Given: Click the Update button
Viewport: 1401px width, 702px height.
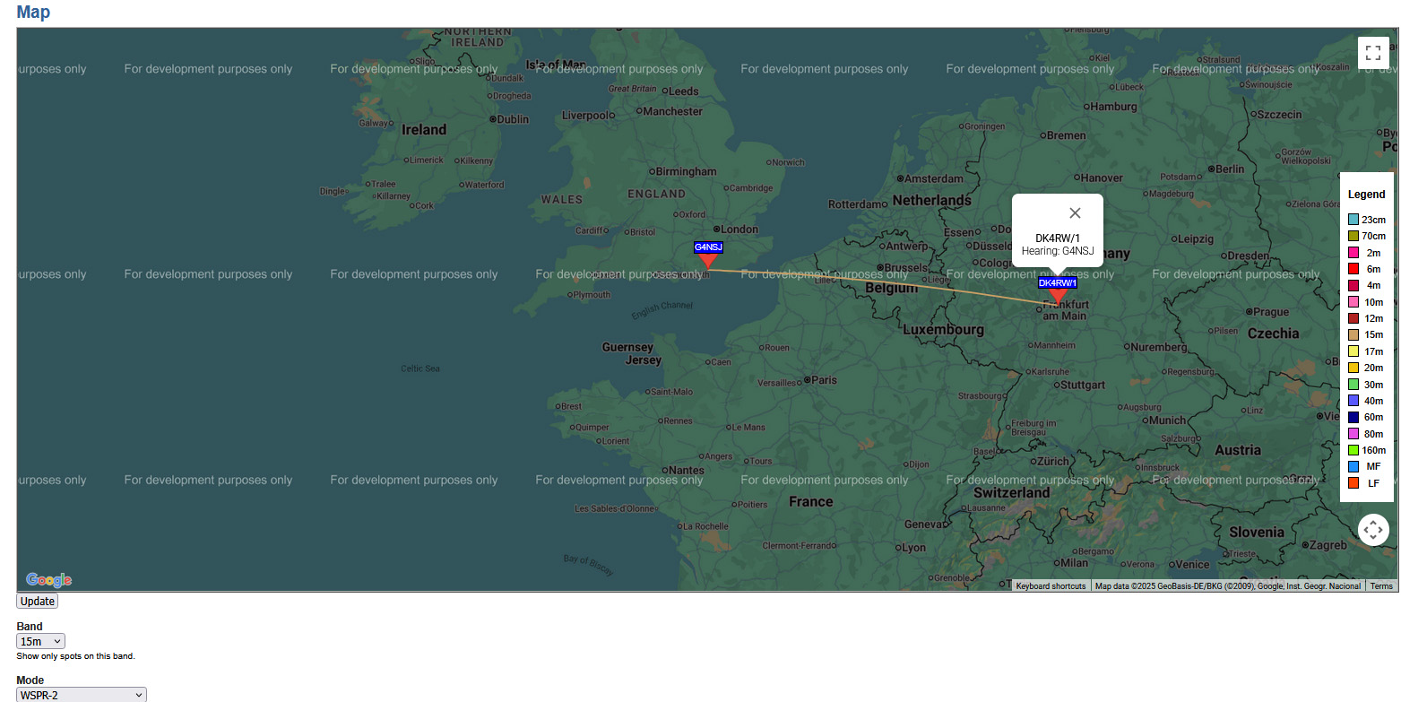Looking at the screenshot, I should [x=37, y=601].
